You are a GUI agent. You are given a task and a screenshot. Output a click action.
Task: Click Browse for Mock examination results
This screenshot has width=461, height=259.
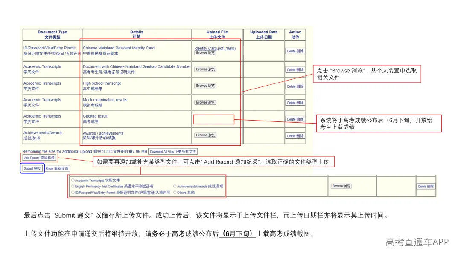(x=205, y=102)
